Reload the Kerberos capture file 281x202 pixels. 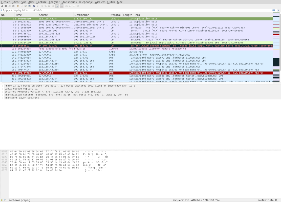point(29,6)
